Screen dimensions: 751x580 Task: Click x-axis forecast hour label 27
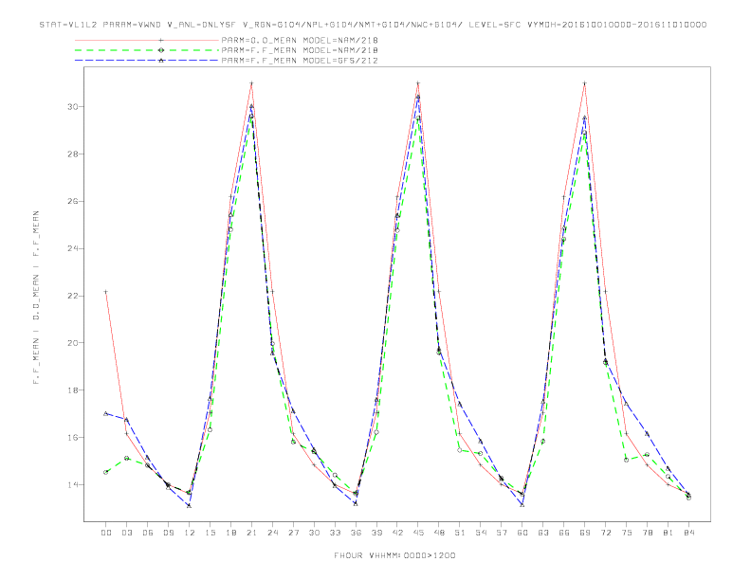[x=293, y=533]
